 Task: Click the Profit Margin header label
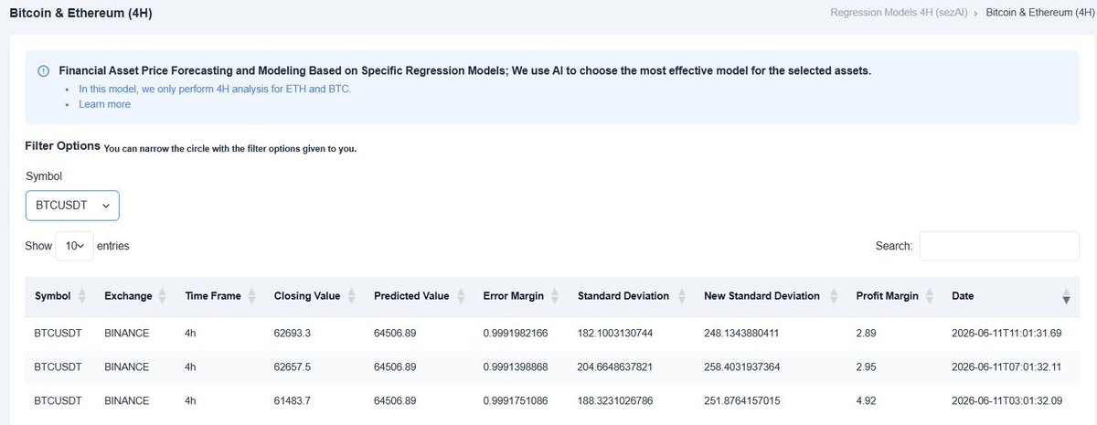887,296
